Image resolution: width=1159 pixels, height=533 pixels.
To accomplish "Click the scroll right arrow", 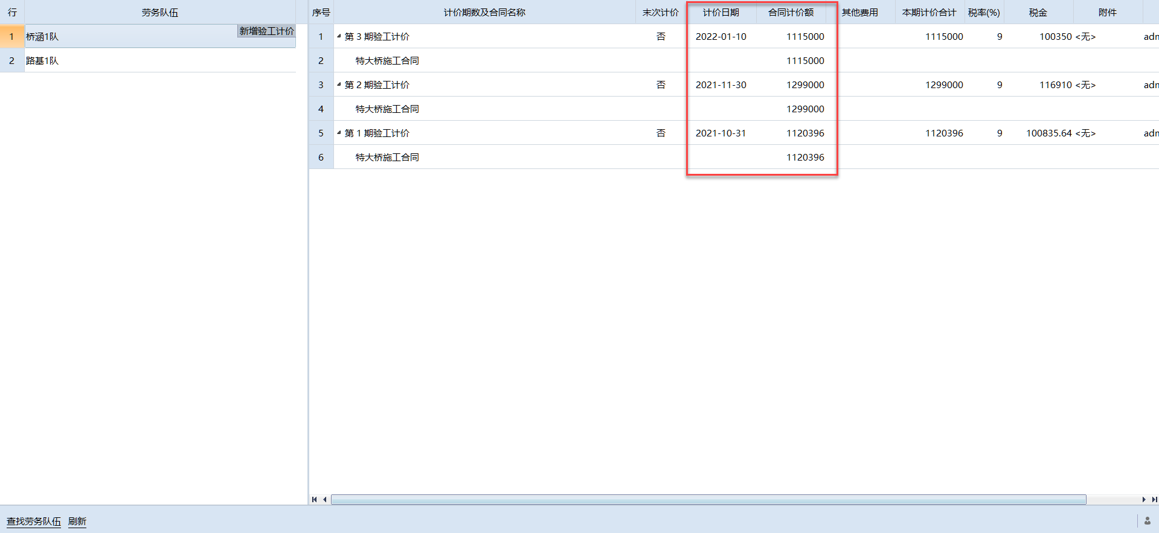I will (1143, 499).
